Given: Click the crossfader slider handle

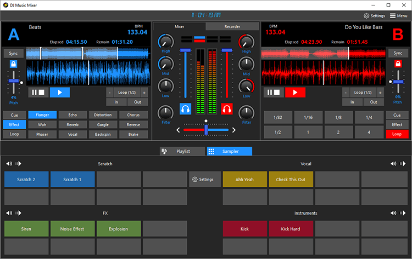Looking at the screenshot, I should (x=205, y=129).
